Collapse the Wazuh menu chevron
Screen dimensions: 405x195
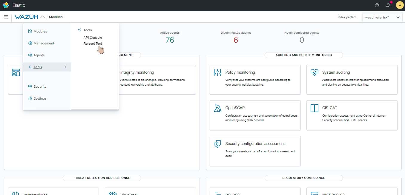pyautogui.click(x=42, y=17)
